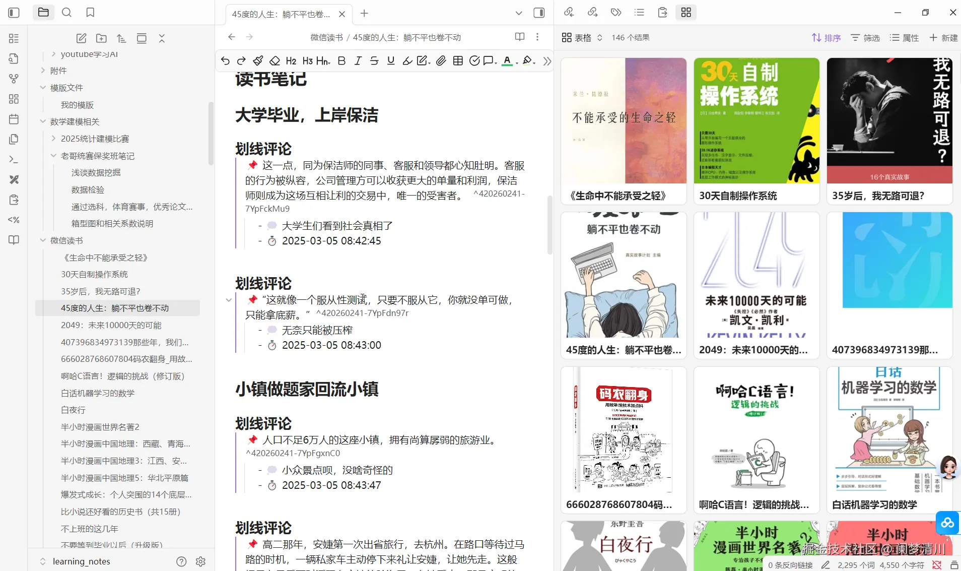The height and width of the screenshot is (571, 961).
Task: Open the tab list dropdown arrow
Action: [519, 13]
